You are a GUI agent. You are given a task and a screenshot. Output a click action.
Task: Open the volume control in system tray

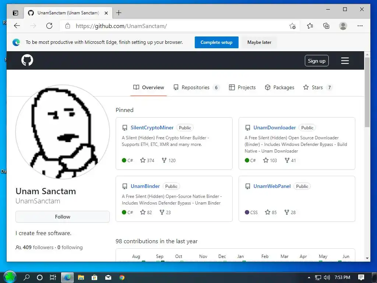click(327, 277)
